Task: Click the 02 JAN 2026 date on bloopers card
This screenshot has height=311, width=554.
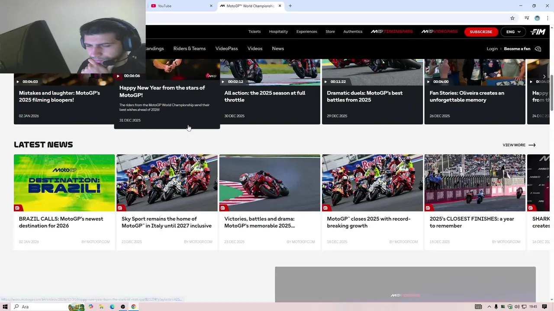Action: click(x=29, y=116)
